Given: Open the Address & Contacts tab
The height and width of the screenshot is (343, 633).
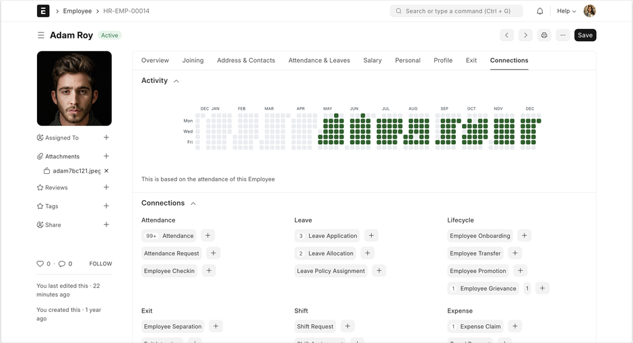Looking at the screenshot, I should click(246, 60).
